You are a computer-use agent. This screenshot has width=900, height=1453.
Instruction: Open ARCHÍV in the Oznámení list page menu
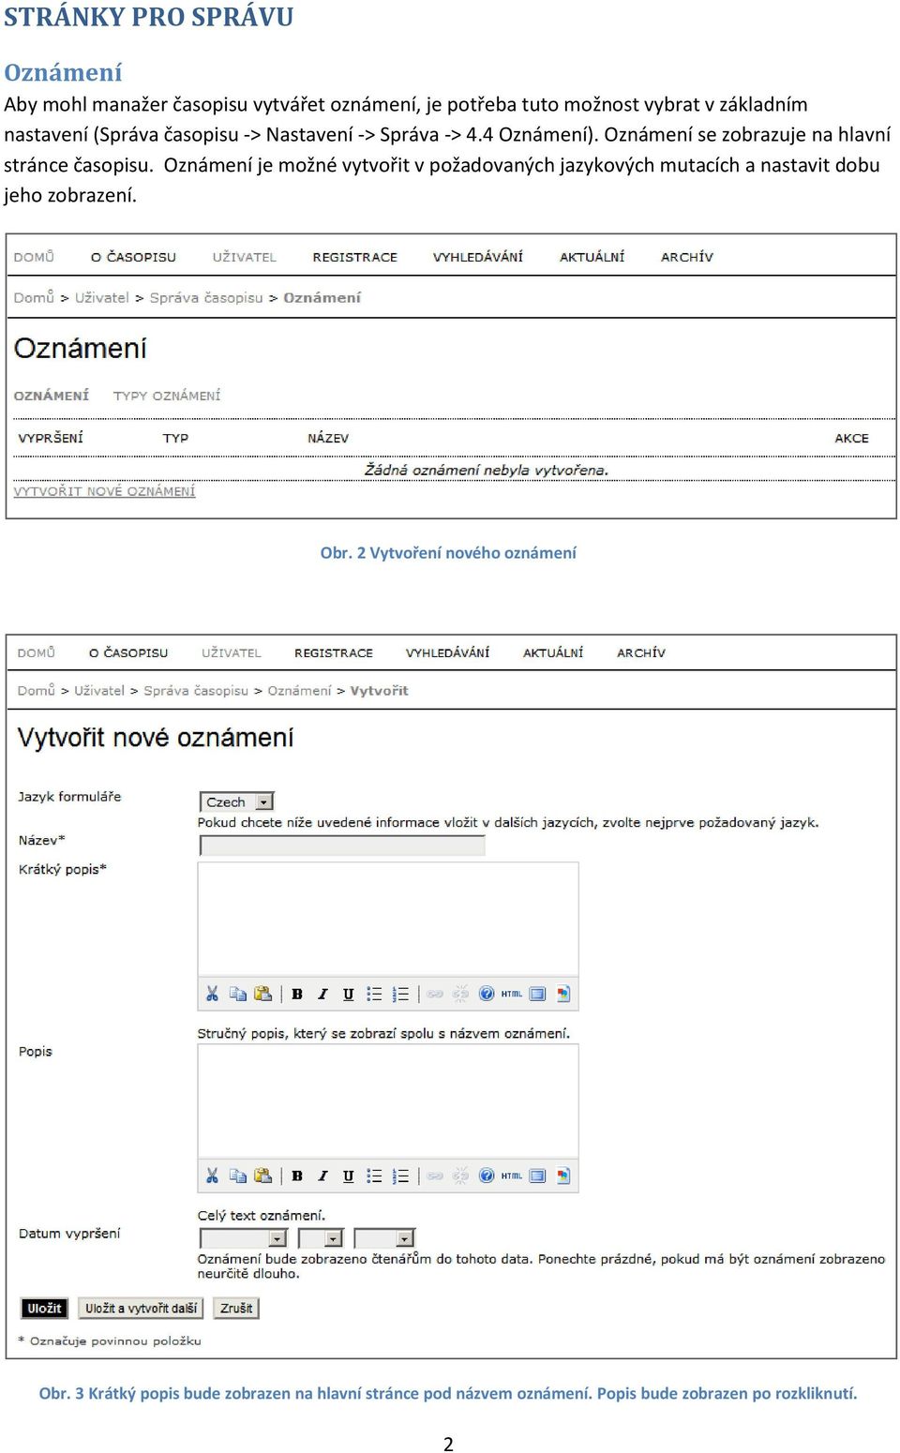687,257
